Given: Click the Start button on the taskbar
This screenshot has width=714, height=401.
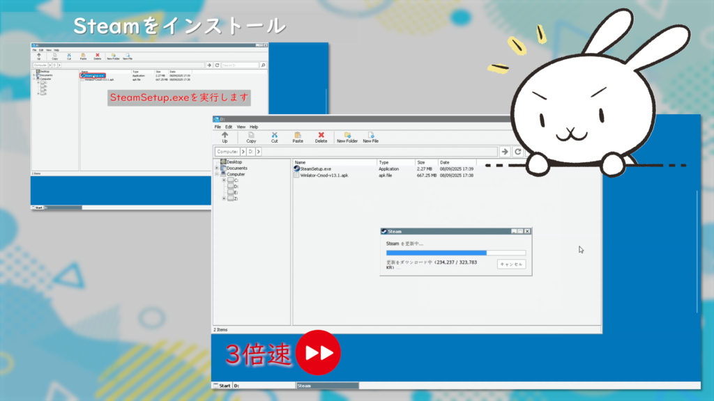Looking at the screenshot, I should click(222, 386).
